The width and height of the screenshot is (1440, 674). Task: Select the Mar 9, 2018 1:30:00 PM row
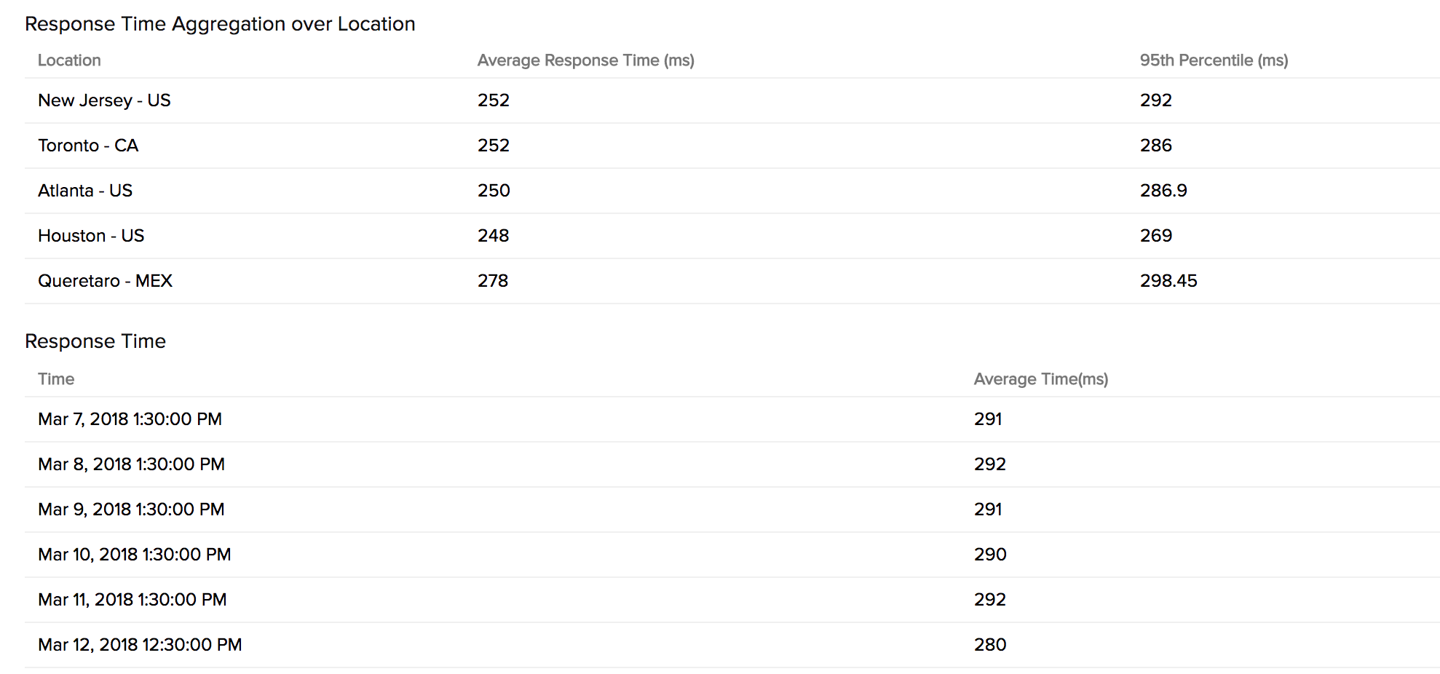pyautogui.click(x=131, y=510)
